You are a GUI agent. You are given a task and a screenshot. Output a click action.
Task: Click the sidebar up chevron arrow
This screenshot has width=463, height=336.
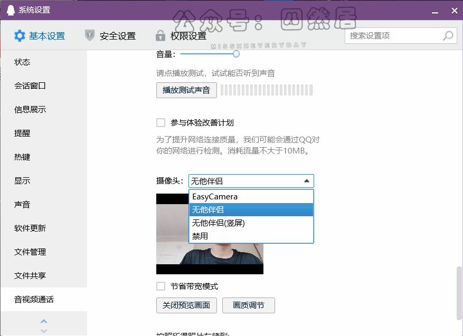[44, 321]
